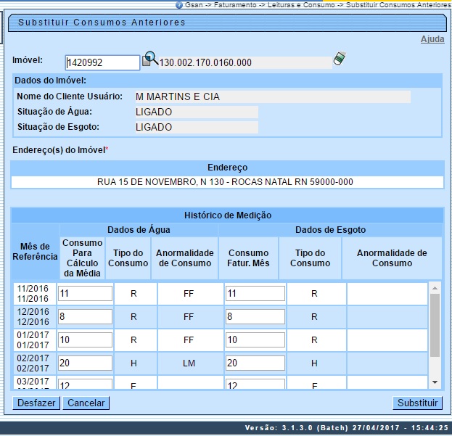Viewport: 452px width, 436px height.
Task: Open the Ajuda help link
Action: pos(432,39)
